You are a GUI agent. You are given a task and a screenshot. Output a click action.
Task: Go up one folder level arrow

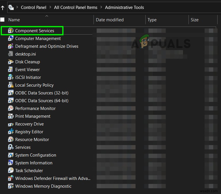3,8
